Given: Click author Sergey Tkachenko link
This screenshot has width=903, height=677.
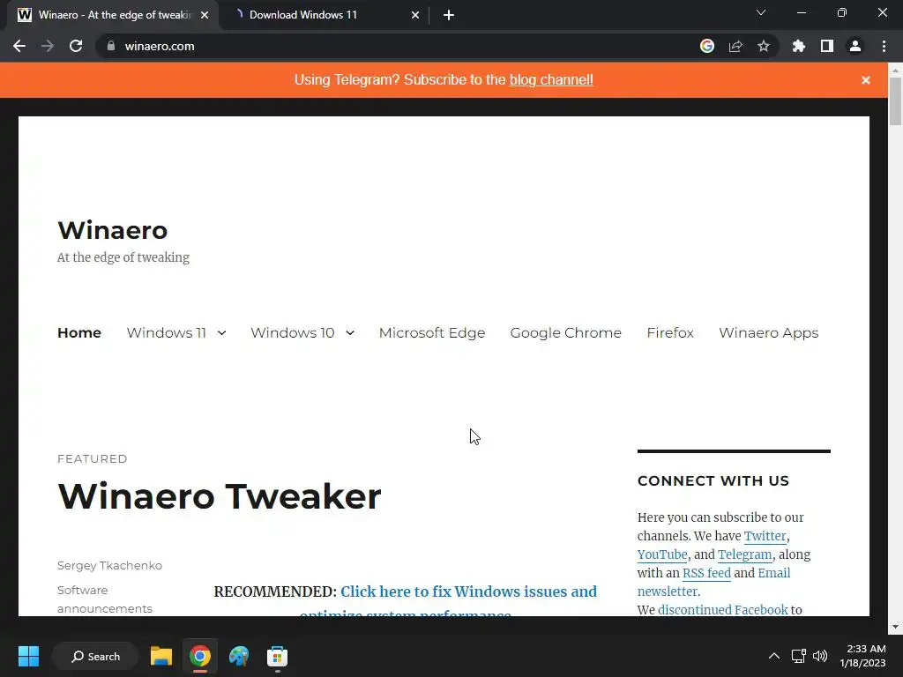Looking at the screenshot, I should pyautogui.click(x=109, y=565).
